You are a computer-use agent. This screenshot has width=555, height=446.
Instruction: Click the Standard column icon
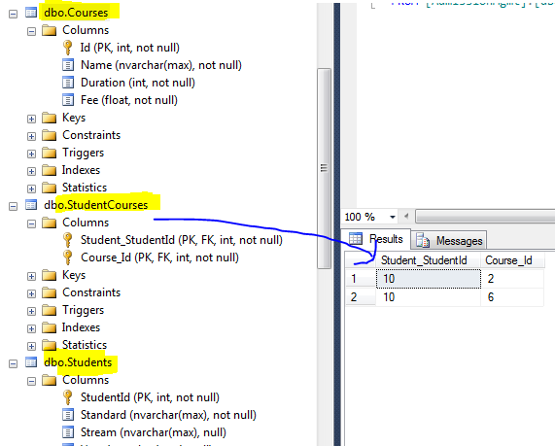(x=68, y=415)
